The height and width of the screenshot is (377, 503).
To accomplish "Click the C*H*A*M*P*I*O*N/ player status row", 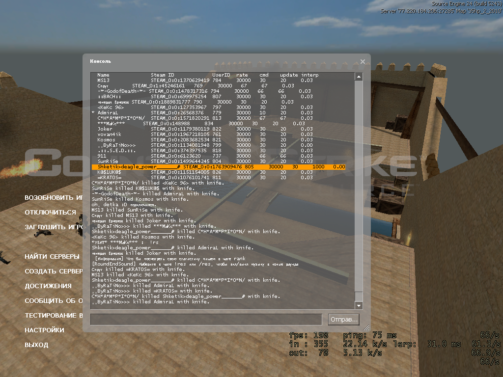I will coord(205,118).
